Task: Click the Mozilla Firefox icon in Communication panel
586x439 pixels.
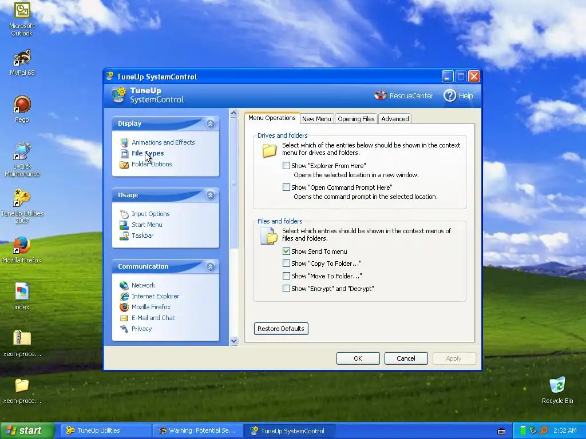Action: tap(124, 307)
